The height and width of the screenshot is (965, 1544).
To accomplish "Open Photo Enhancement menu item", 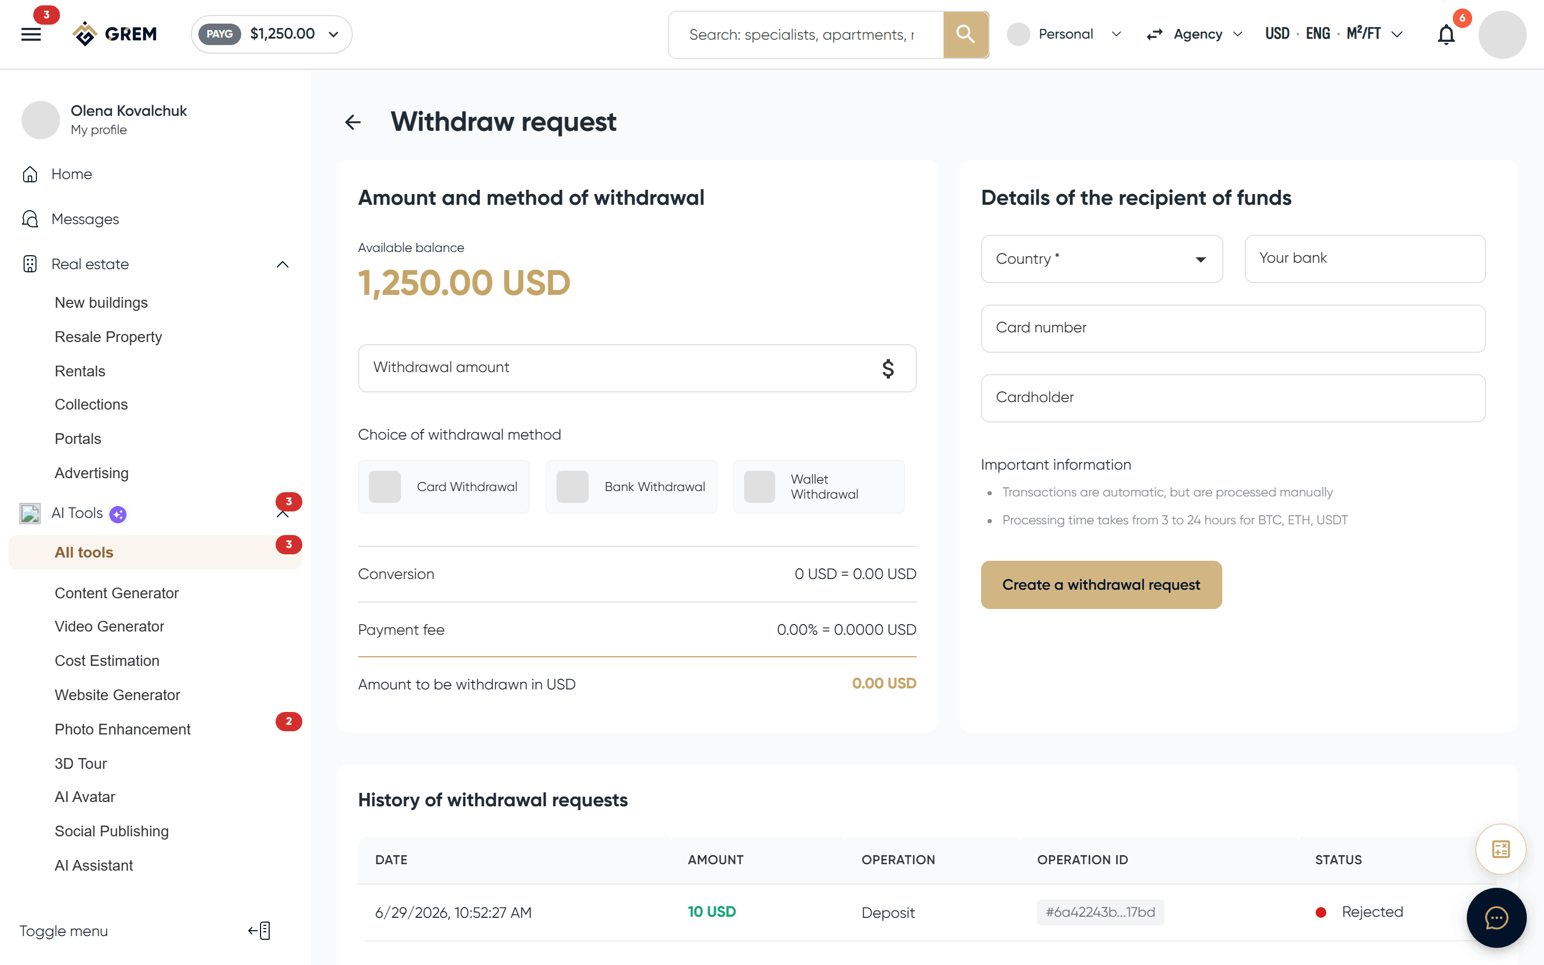I will pos(122,730).
